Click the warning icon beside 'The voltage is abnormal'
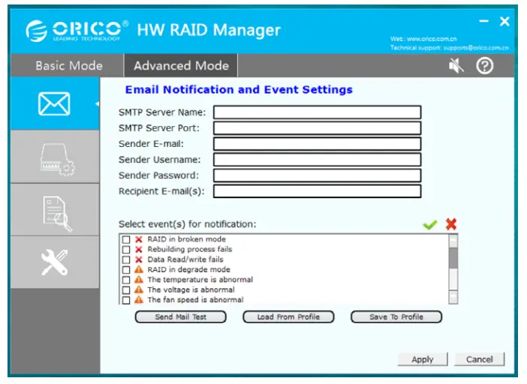 [x=138, y=289]
